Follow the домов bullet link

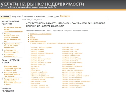coord(33,38)
